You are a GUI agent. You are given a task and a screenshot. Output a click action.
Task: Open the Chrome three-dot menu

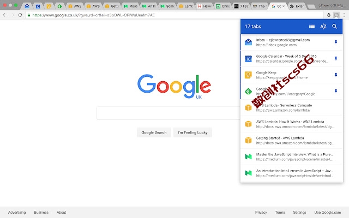tap(344, 15)
